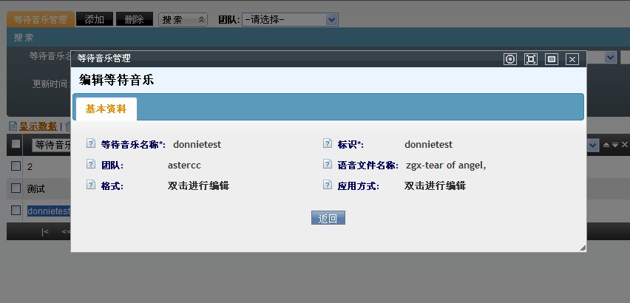Click the circular pin icon in dialog titlebar
The image size is (630, 303).
click(x=509, y=59)
